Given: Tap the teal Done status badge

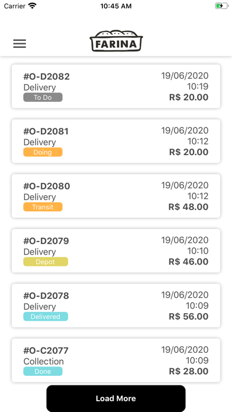Looking at the screenshot, I should (43, 372).
